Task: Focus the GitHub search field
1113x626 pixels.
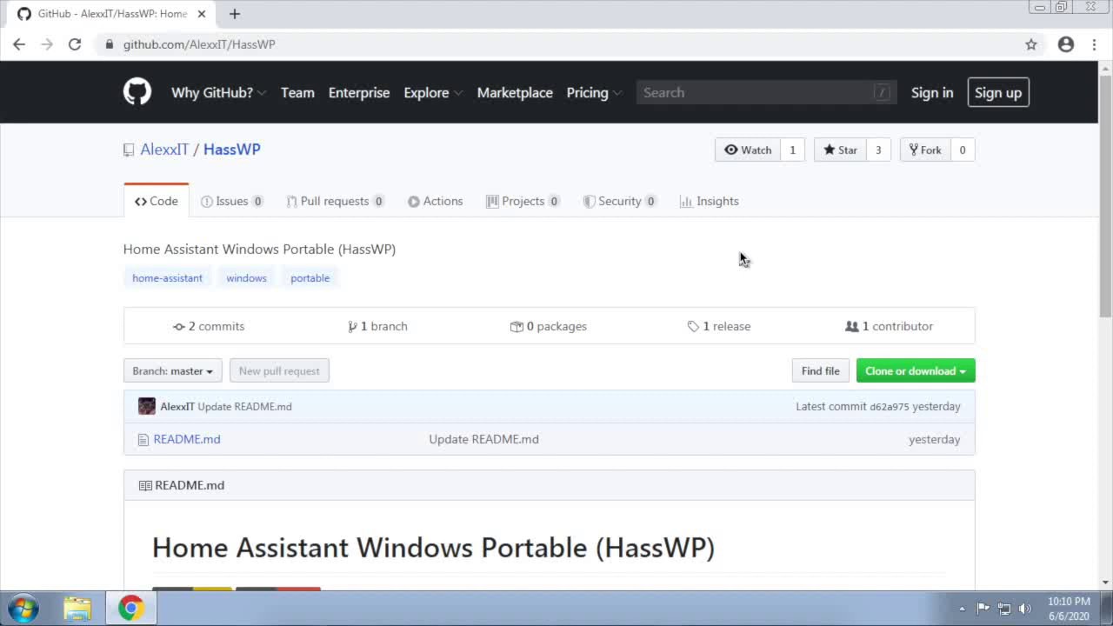Action: click(766, 92)
